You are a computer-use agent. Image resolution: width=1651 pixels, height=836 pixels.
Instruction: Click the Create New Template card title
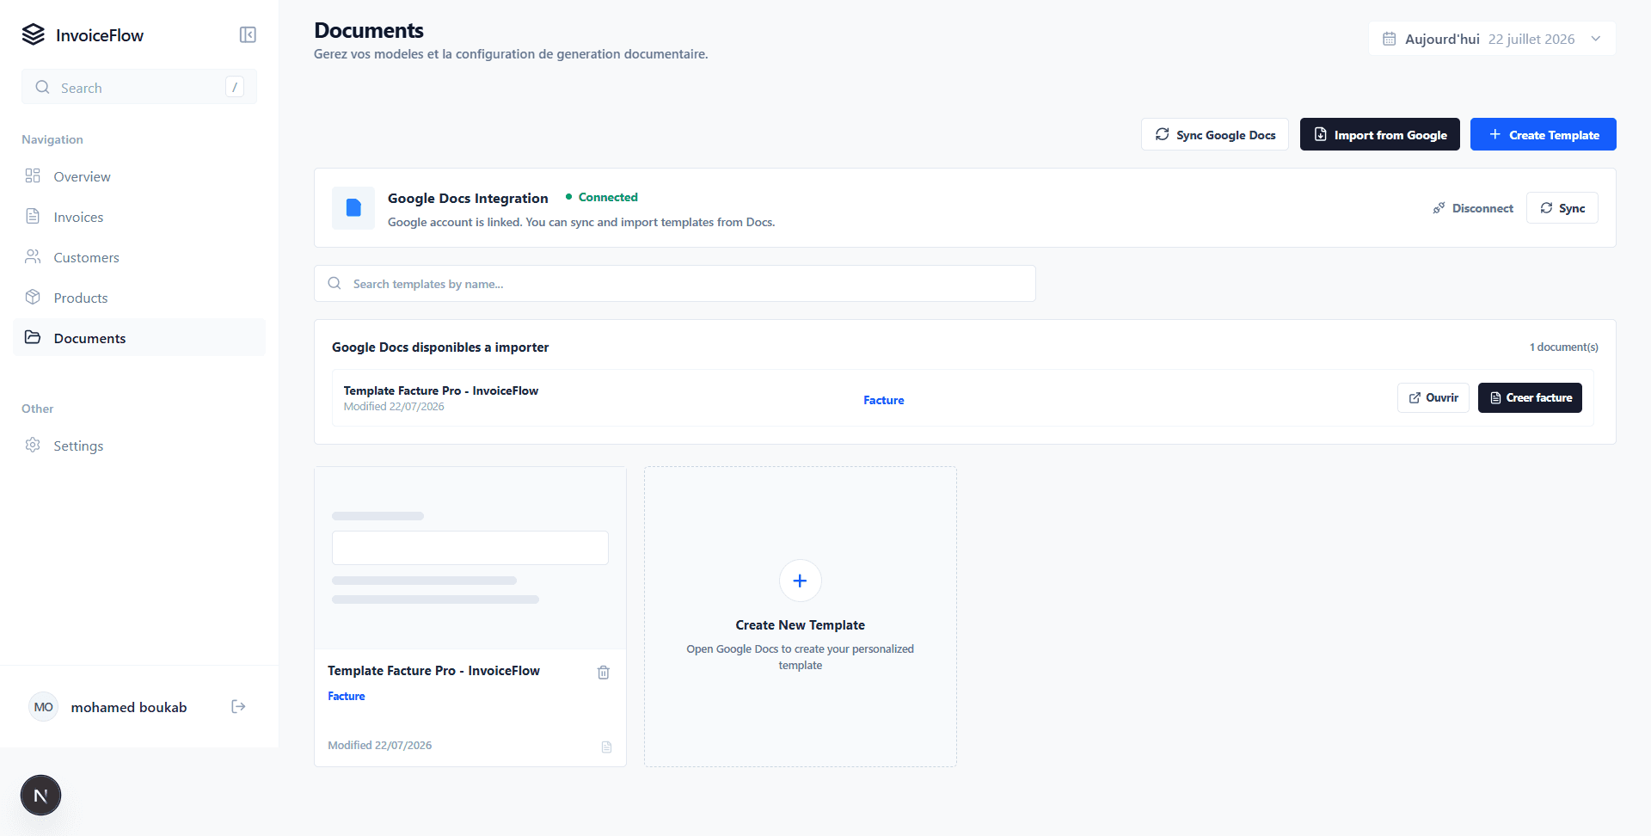tap(800, 625)
